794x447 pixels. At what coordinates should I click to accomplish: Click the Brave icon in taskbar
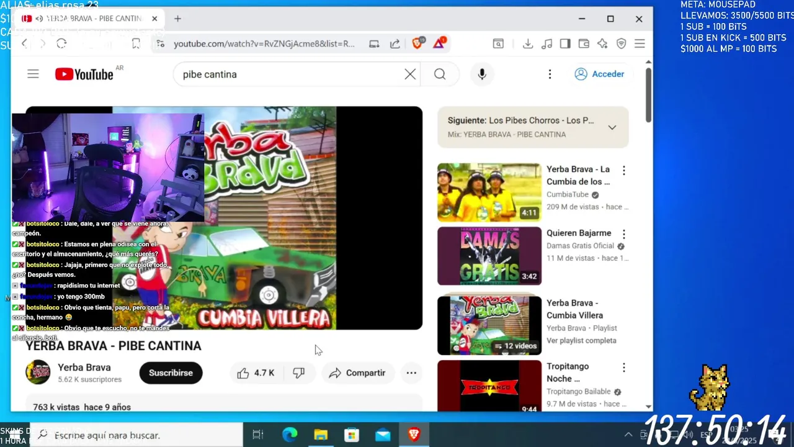pos(414,435)
